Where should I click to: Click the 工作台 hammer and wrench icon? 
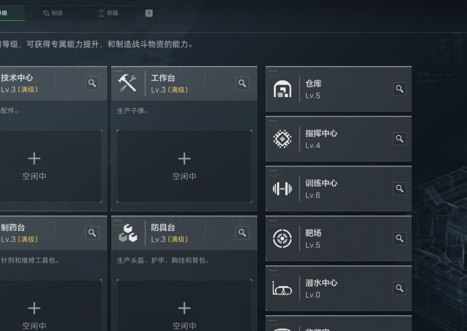(127, 83)
